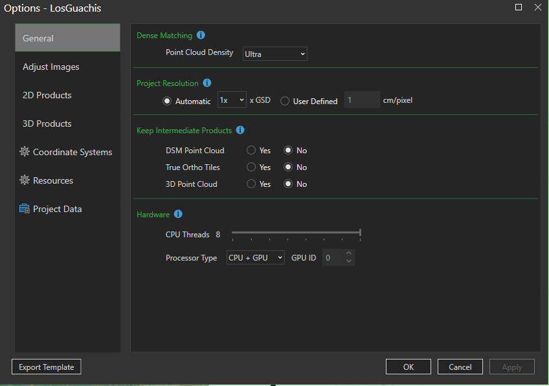Image resolution: width=549 pixels, height=386 pixels.
Task: Open the Adjust Images section
Action: [x=67, y=67]
